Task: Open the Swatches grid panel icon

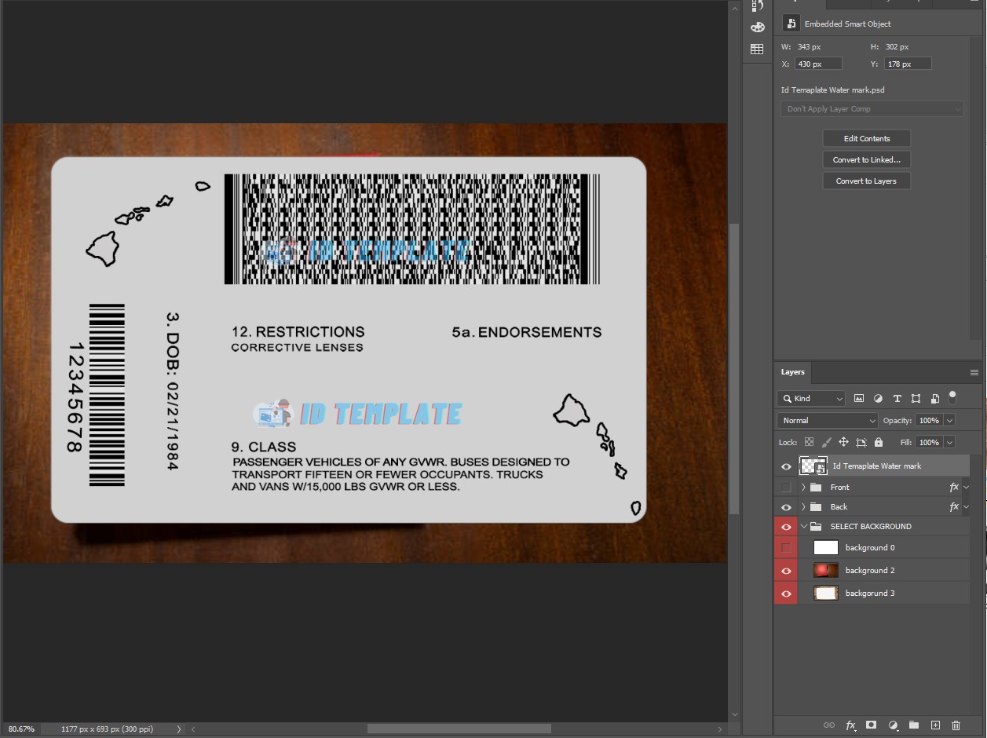Action: (757, 49)
